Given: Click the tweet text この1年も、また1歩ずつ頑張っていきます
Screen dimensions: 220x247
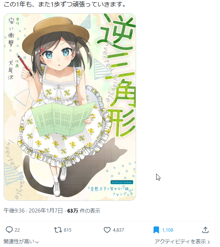Looking at the screenshot, I should click(65, 4).
